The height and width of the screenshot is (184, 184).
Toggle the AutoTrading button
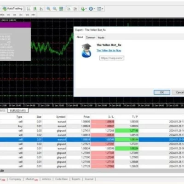point(13,9)
